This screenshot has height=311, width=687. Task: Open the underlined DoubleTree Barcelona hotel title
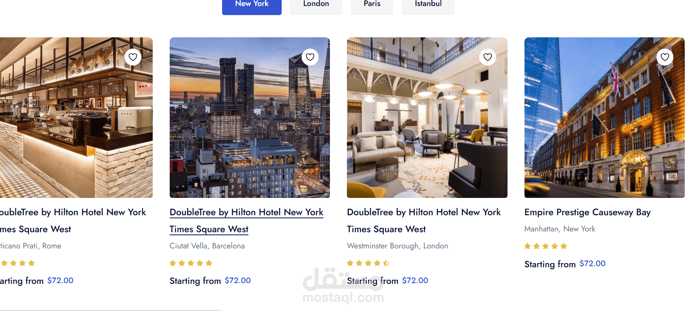pyautogui.click(x=247, y=221)
